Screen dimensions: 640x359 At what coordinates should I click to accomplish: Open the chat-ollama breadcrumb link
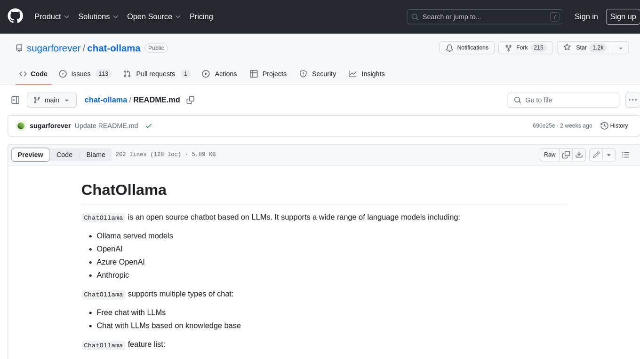click(x=106, y=100)
